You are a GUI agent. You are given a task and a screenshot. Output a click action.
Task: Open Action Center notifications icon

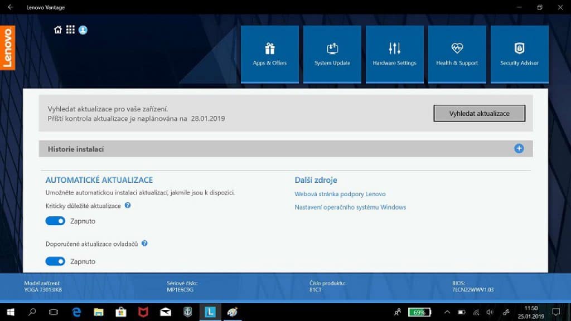pos(556,312)
